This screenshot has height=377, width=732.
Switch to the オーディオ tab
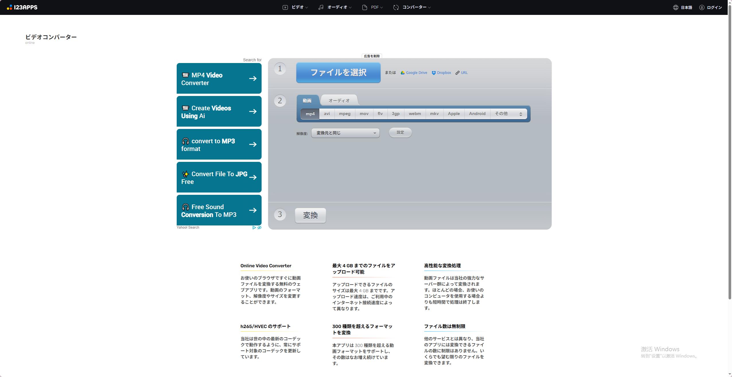(339, 100)
